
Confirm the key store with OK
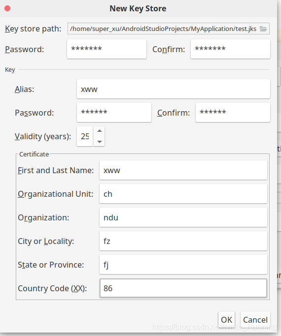coord(226,320)
